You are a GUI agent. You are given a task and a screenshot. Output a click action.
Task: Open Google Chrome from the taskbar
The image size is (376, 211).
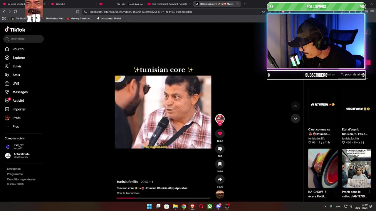[184, 206]
